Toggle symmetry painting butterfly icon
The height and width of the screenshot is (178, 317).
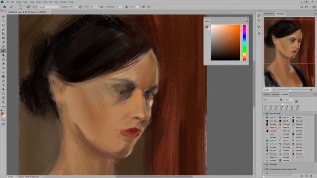pyautogui.click(x=149, y=7)
